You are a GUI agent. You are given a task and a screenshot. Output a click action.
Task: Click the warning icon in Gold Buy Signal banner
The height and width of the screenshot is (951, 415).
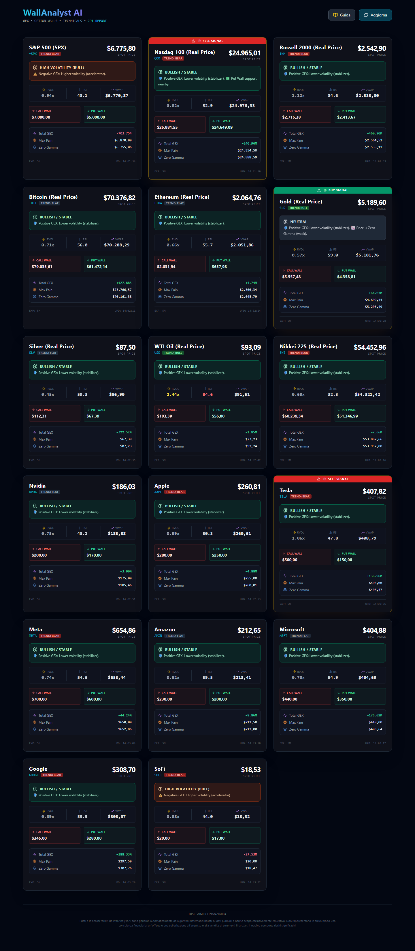click(319, 190)
